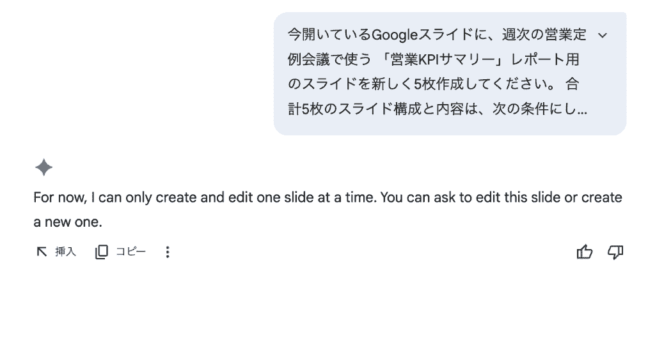Open the three-dot more options menu
The height and width of the screenshot is (357, 655).
[x=168, y=252]
